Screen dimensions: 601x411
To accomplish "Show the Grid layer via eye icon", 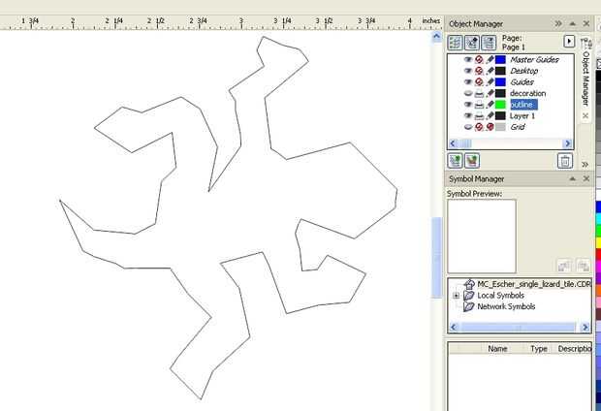I will 467,127.
